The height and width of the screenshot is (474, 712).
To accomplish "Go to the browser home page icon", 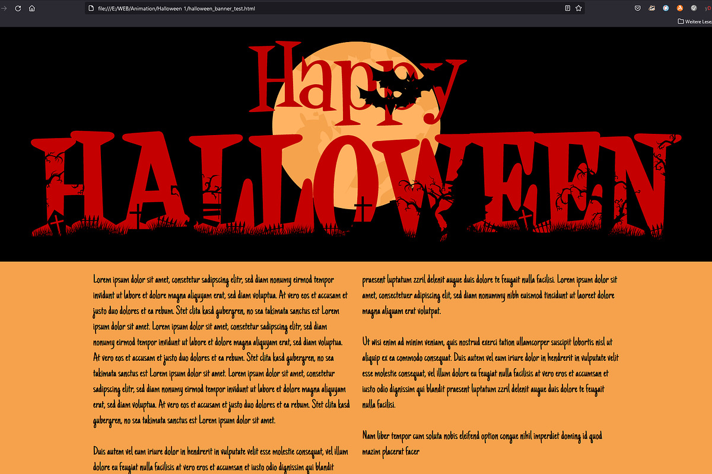I will 32,8.
